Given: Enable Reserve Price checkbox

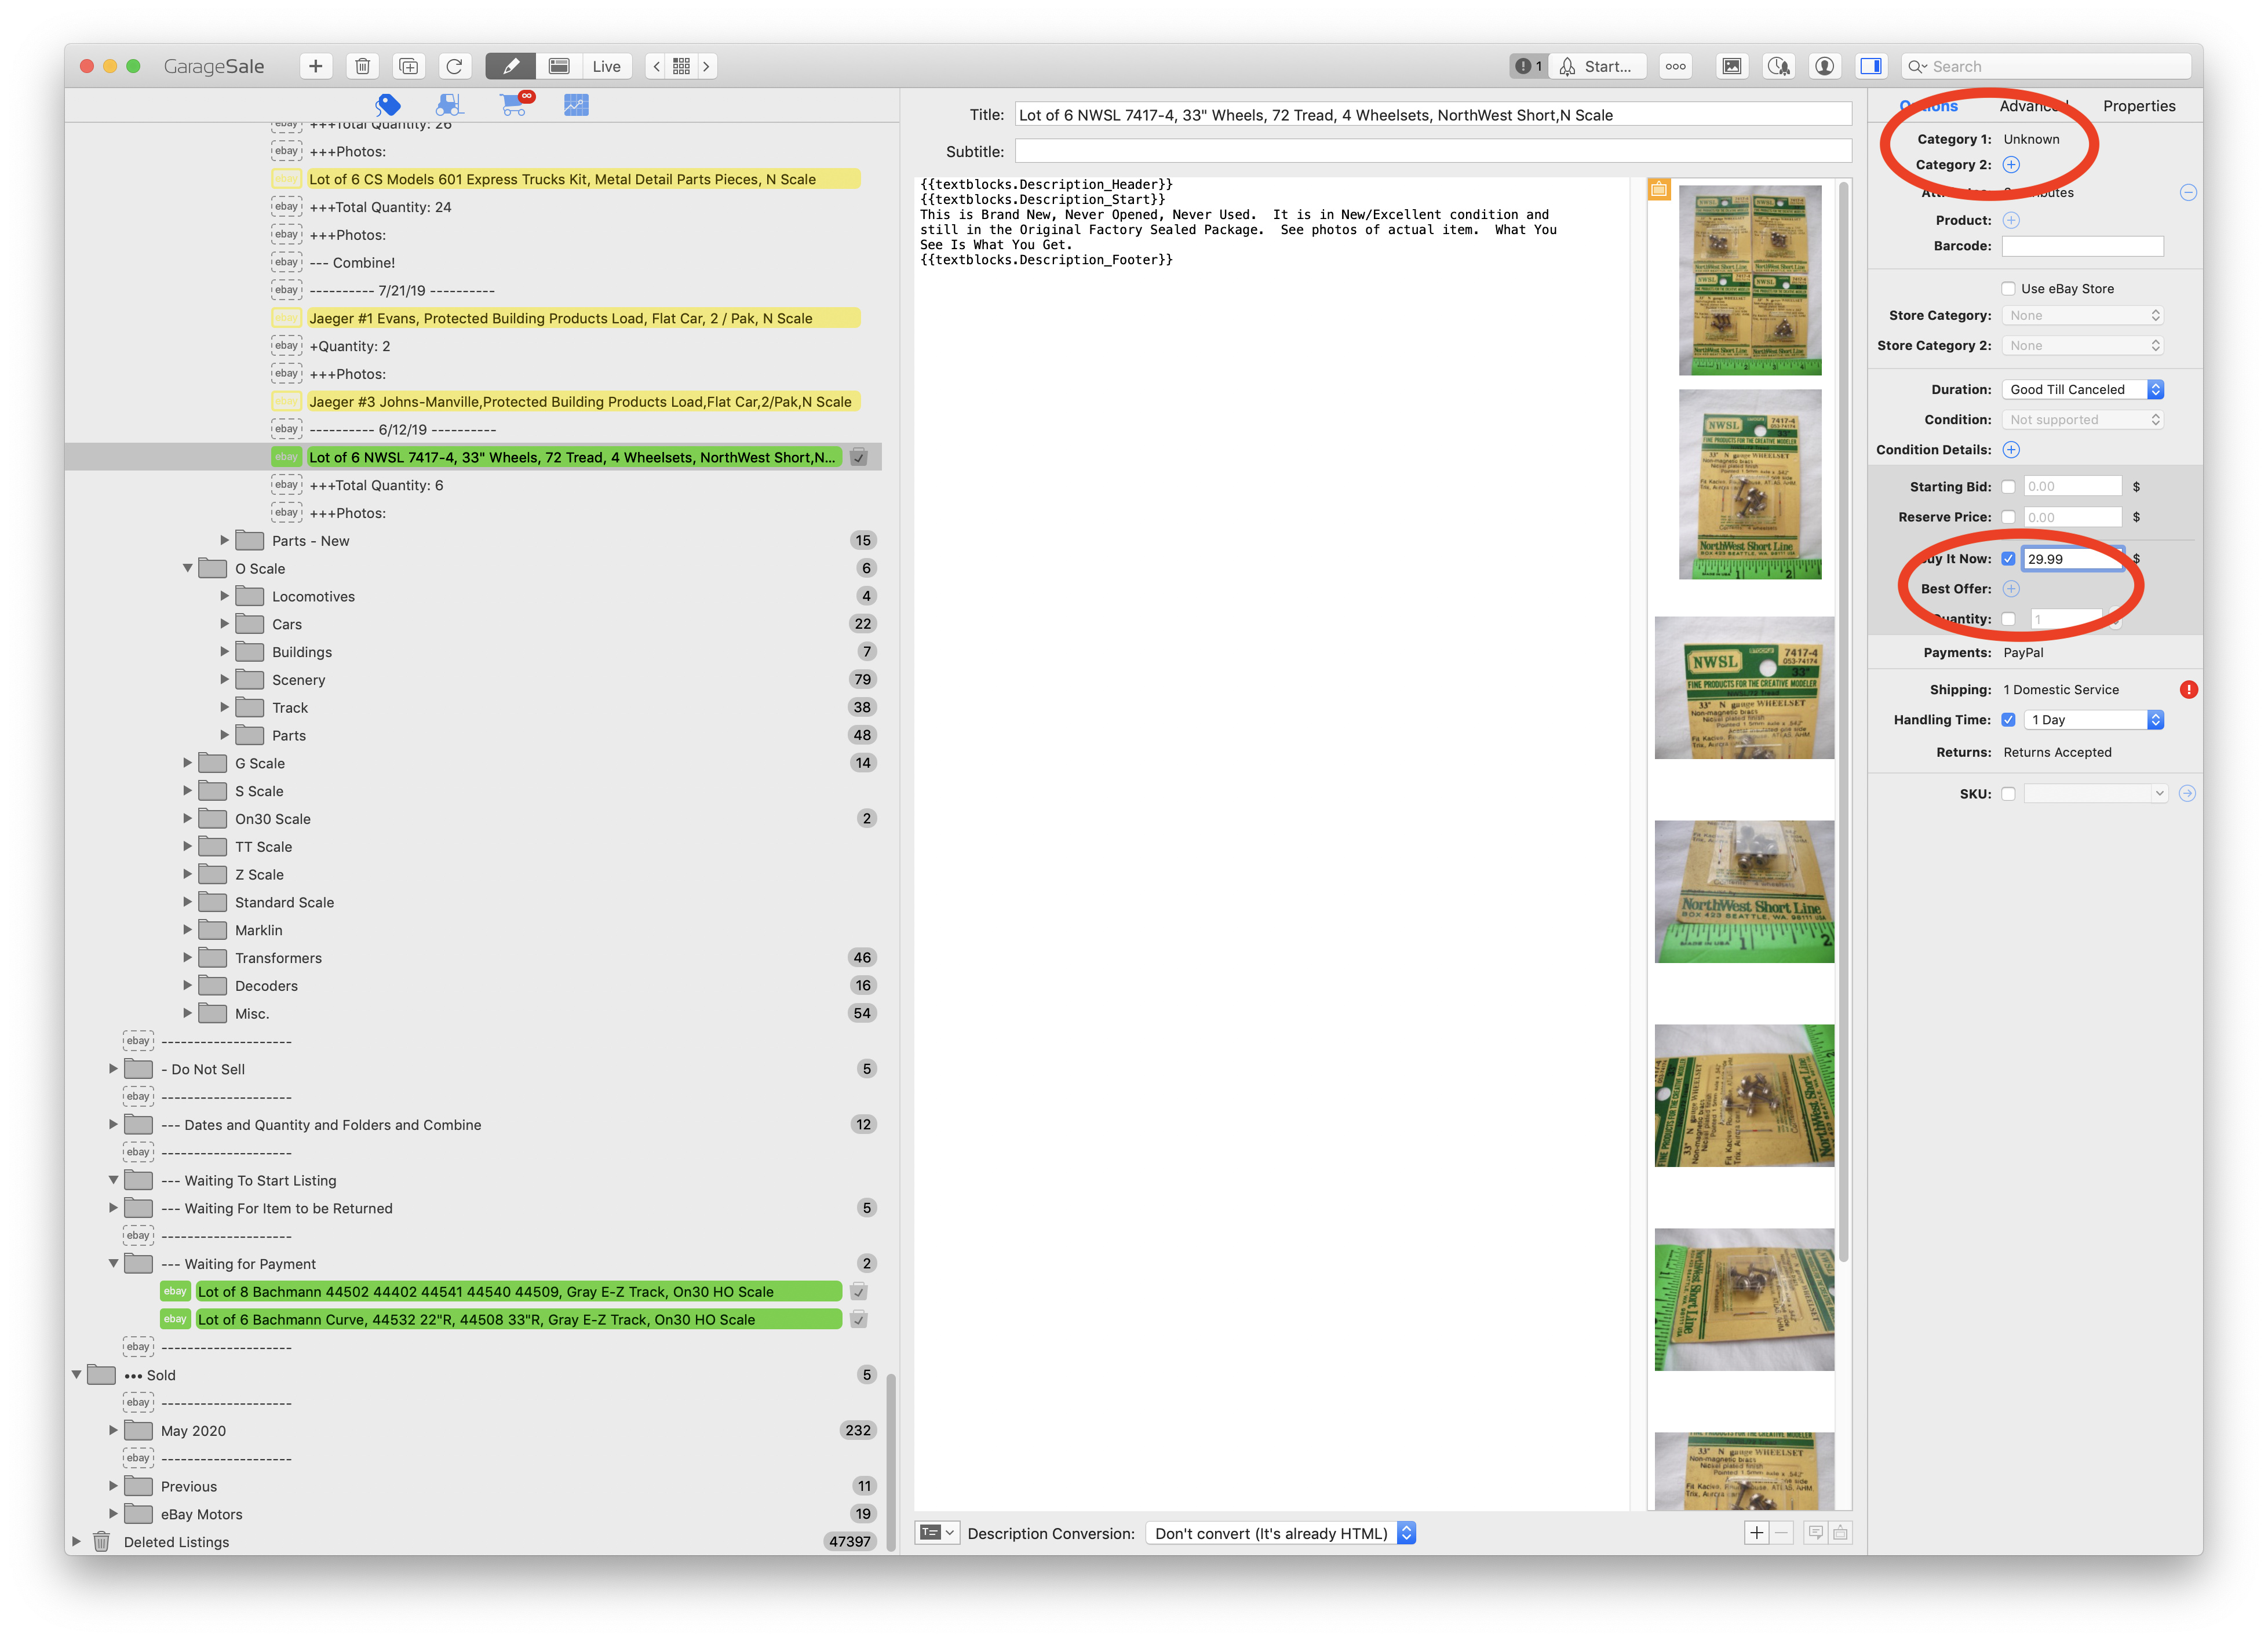Looking at the screenshot, I should (2008, 517).
